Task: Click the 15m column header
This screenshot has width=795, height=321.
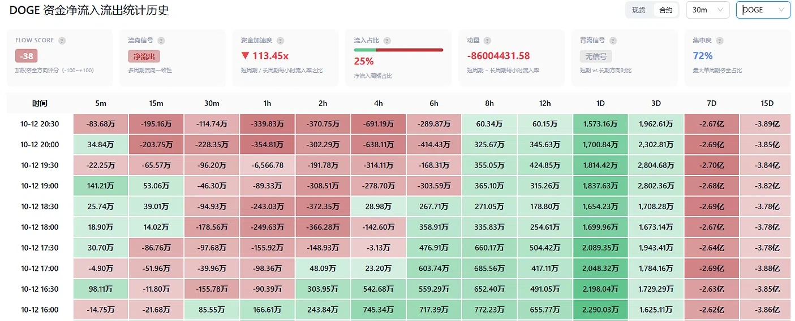Action: click(156, 103)
